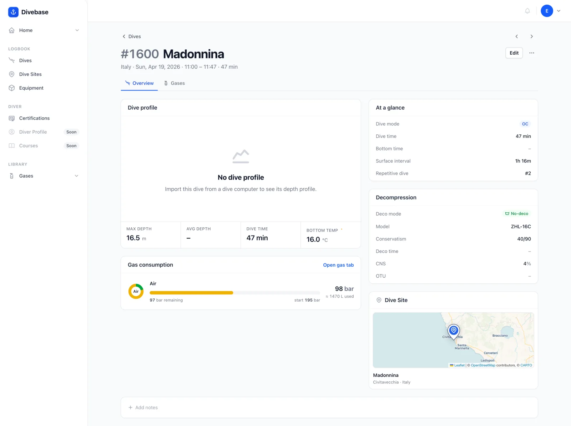Image resolution: width=571 pixels, height=426 pixels.
Task: Go to previous dive with left chevron
Action: 516,36
